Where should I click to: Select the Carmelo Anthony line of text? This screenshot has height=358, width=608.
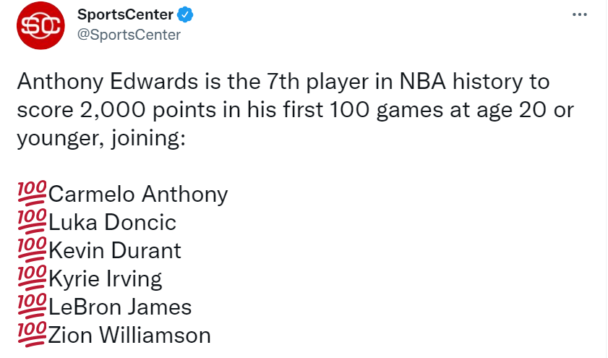point(138,194)
